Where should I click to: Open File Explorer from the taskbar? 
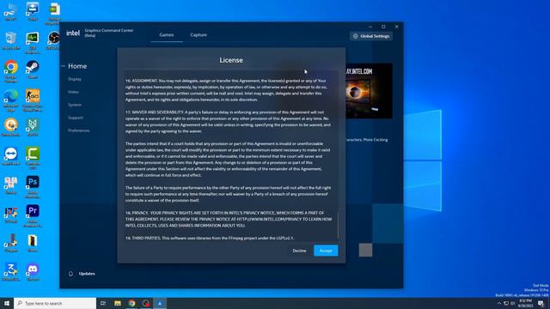(118, 303)
